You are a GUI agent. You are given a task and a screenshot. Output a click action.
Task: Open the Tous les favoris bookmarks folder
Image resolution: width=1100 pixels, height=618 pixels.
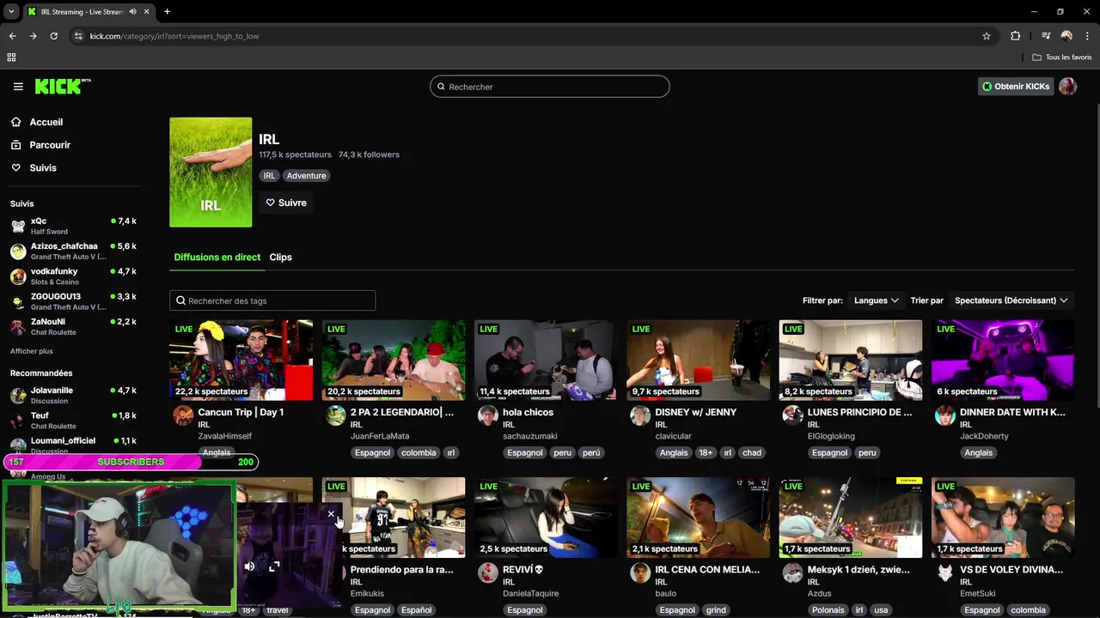point(1062,58)
